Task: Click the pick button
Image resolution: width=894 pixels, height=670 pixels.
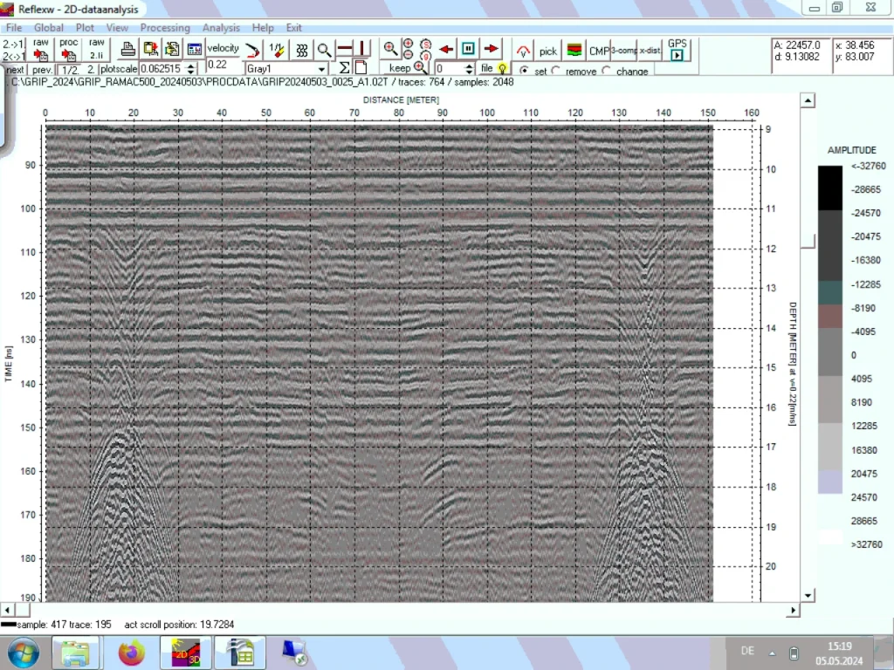Action: coord(548,51)
